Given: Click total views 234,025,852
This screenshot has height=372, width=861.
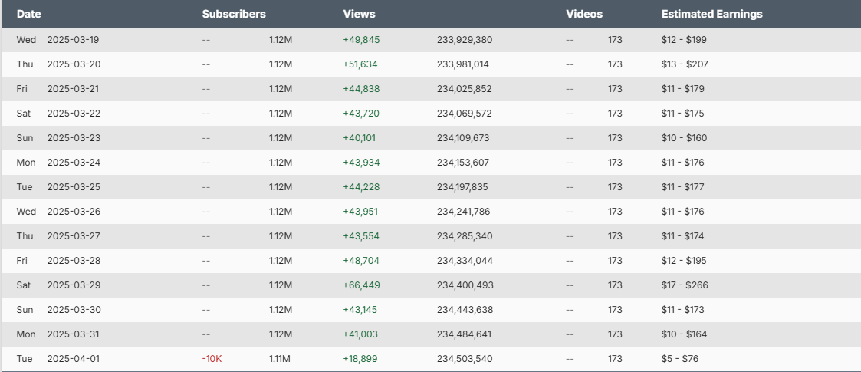Looking at the screenshot, I should pos(465,89).
